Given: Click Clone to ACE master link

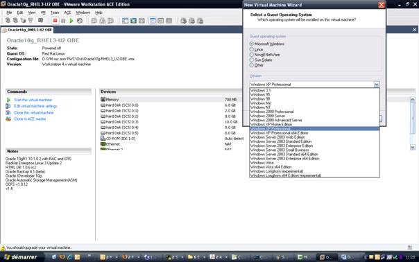Looking at the screenshot, I should [30, 119].
